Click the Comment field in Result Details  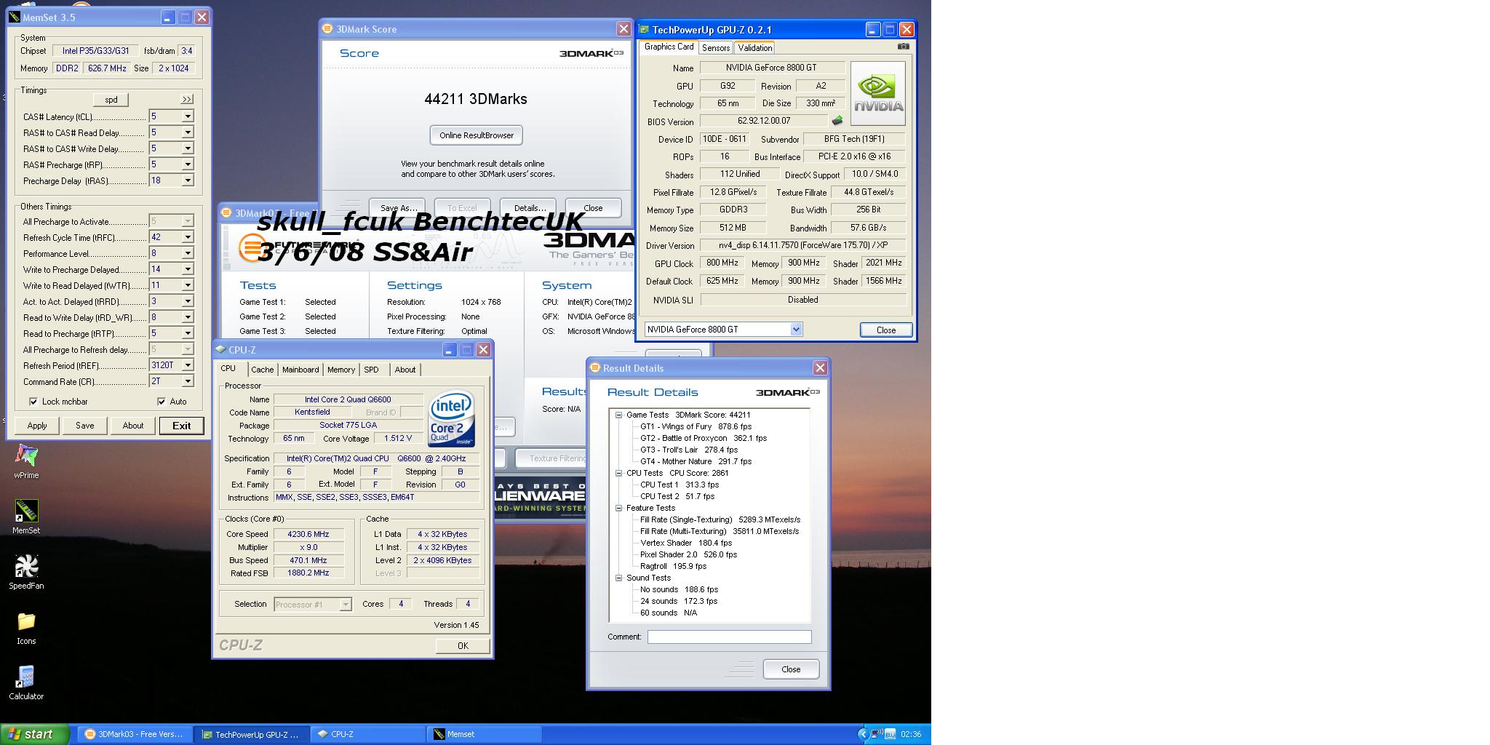[730, 637]
